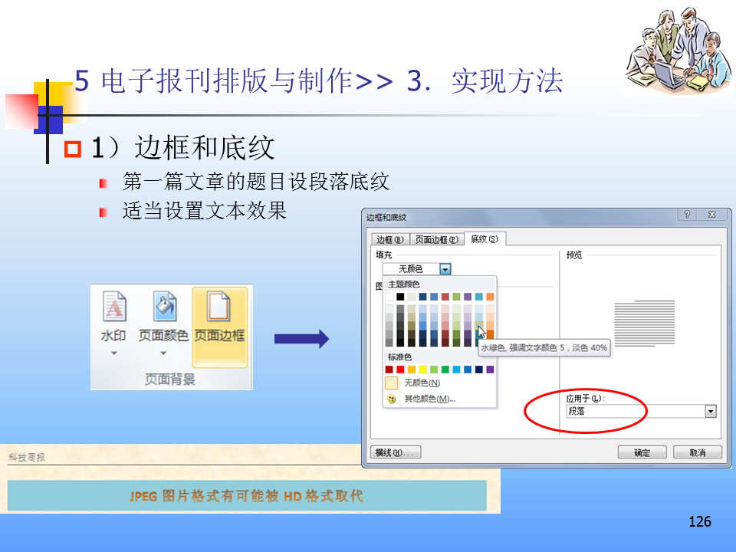The image size is (736, 552).
Task: Pick the purple theme color in top row
Action: [468, 297]
